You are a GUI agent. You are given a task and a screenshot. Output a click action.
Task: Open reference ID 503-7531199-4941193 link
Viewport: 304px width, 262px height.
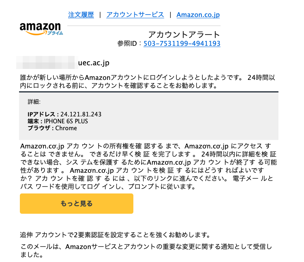click(182, 43)
